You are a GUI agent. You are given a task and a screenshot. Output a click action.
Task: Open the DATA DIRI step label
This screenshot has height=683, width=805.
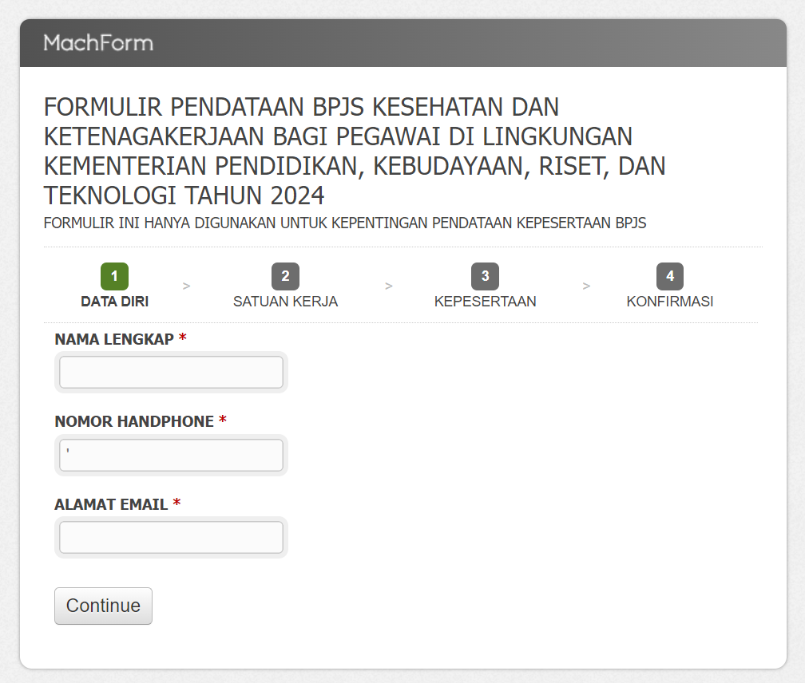(x=114, y=302)
